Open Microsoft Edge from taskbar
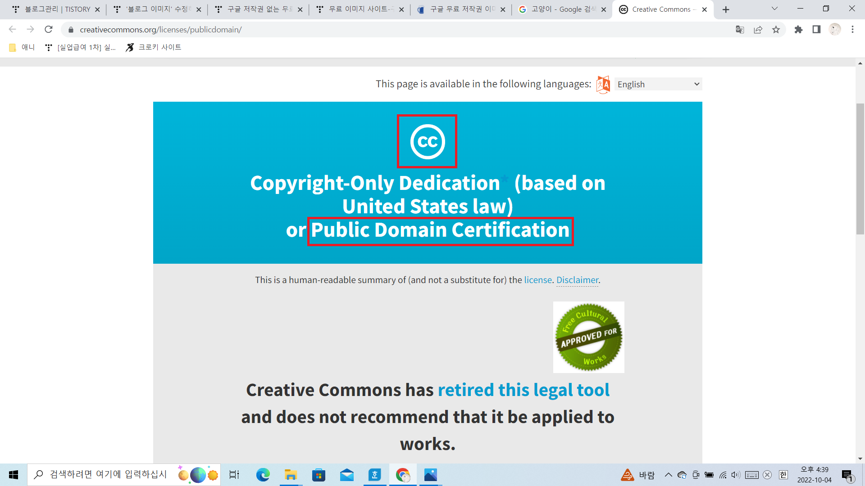This screenshot has height=486, width=865. pos(263,475)
